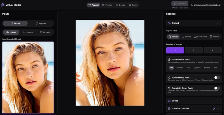
Task: Switch to the Apparel mode tab
Action: coord(94,5)
